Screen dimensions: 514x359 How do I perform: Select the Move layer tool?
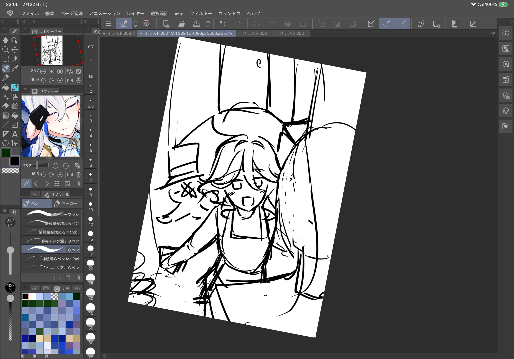[x=15, y=49]
